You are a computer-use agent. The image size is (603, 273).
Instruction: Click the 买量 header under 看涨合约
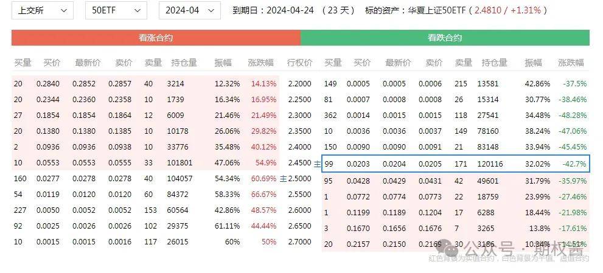(23, 62)
